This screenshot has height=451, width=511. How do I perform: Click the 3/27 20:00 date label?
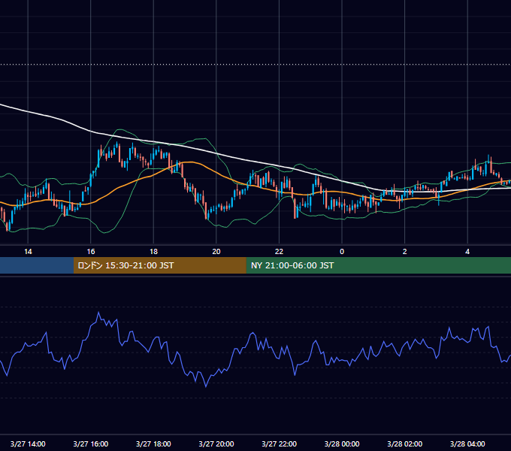coord(216,443)
